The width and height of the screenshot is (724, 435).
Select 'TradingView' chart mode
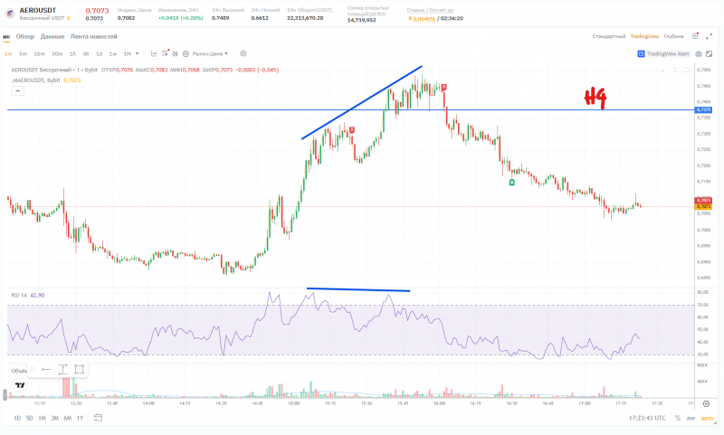pyautogui.click(x=644, y=36)
